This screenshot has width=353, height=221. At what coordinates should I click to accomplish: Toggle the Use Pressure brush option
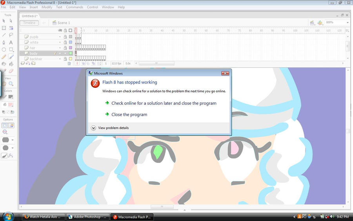(x=4, y=156)
